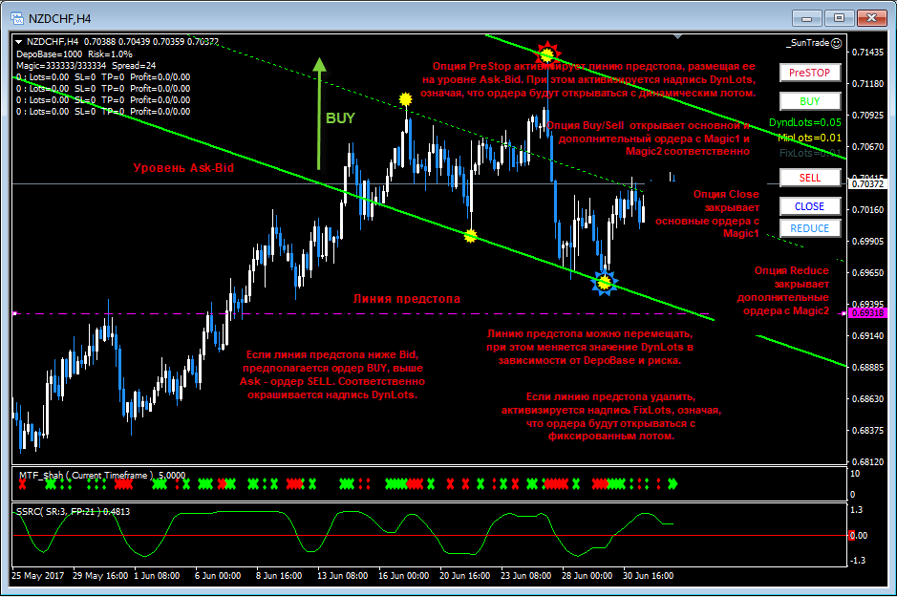Click the 'Уровень Ask-Bid' label

click(183, 167)
